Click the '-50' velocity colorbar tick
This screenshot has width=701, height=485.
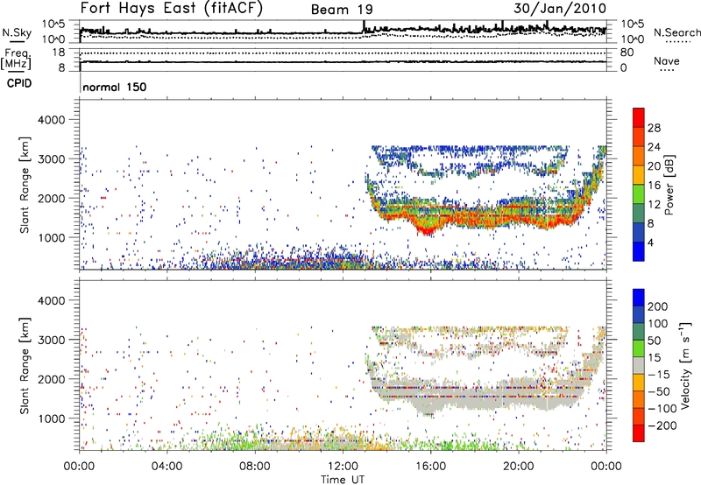(x=659, y=391)
